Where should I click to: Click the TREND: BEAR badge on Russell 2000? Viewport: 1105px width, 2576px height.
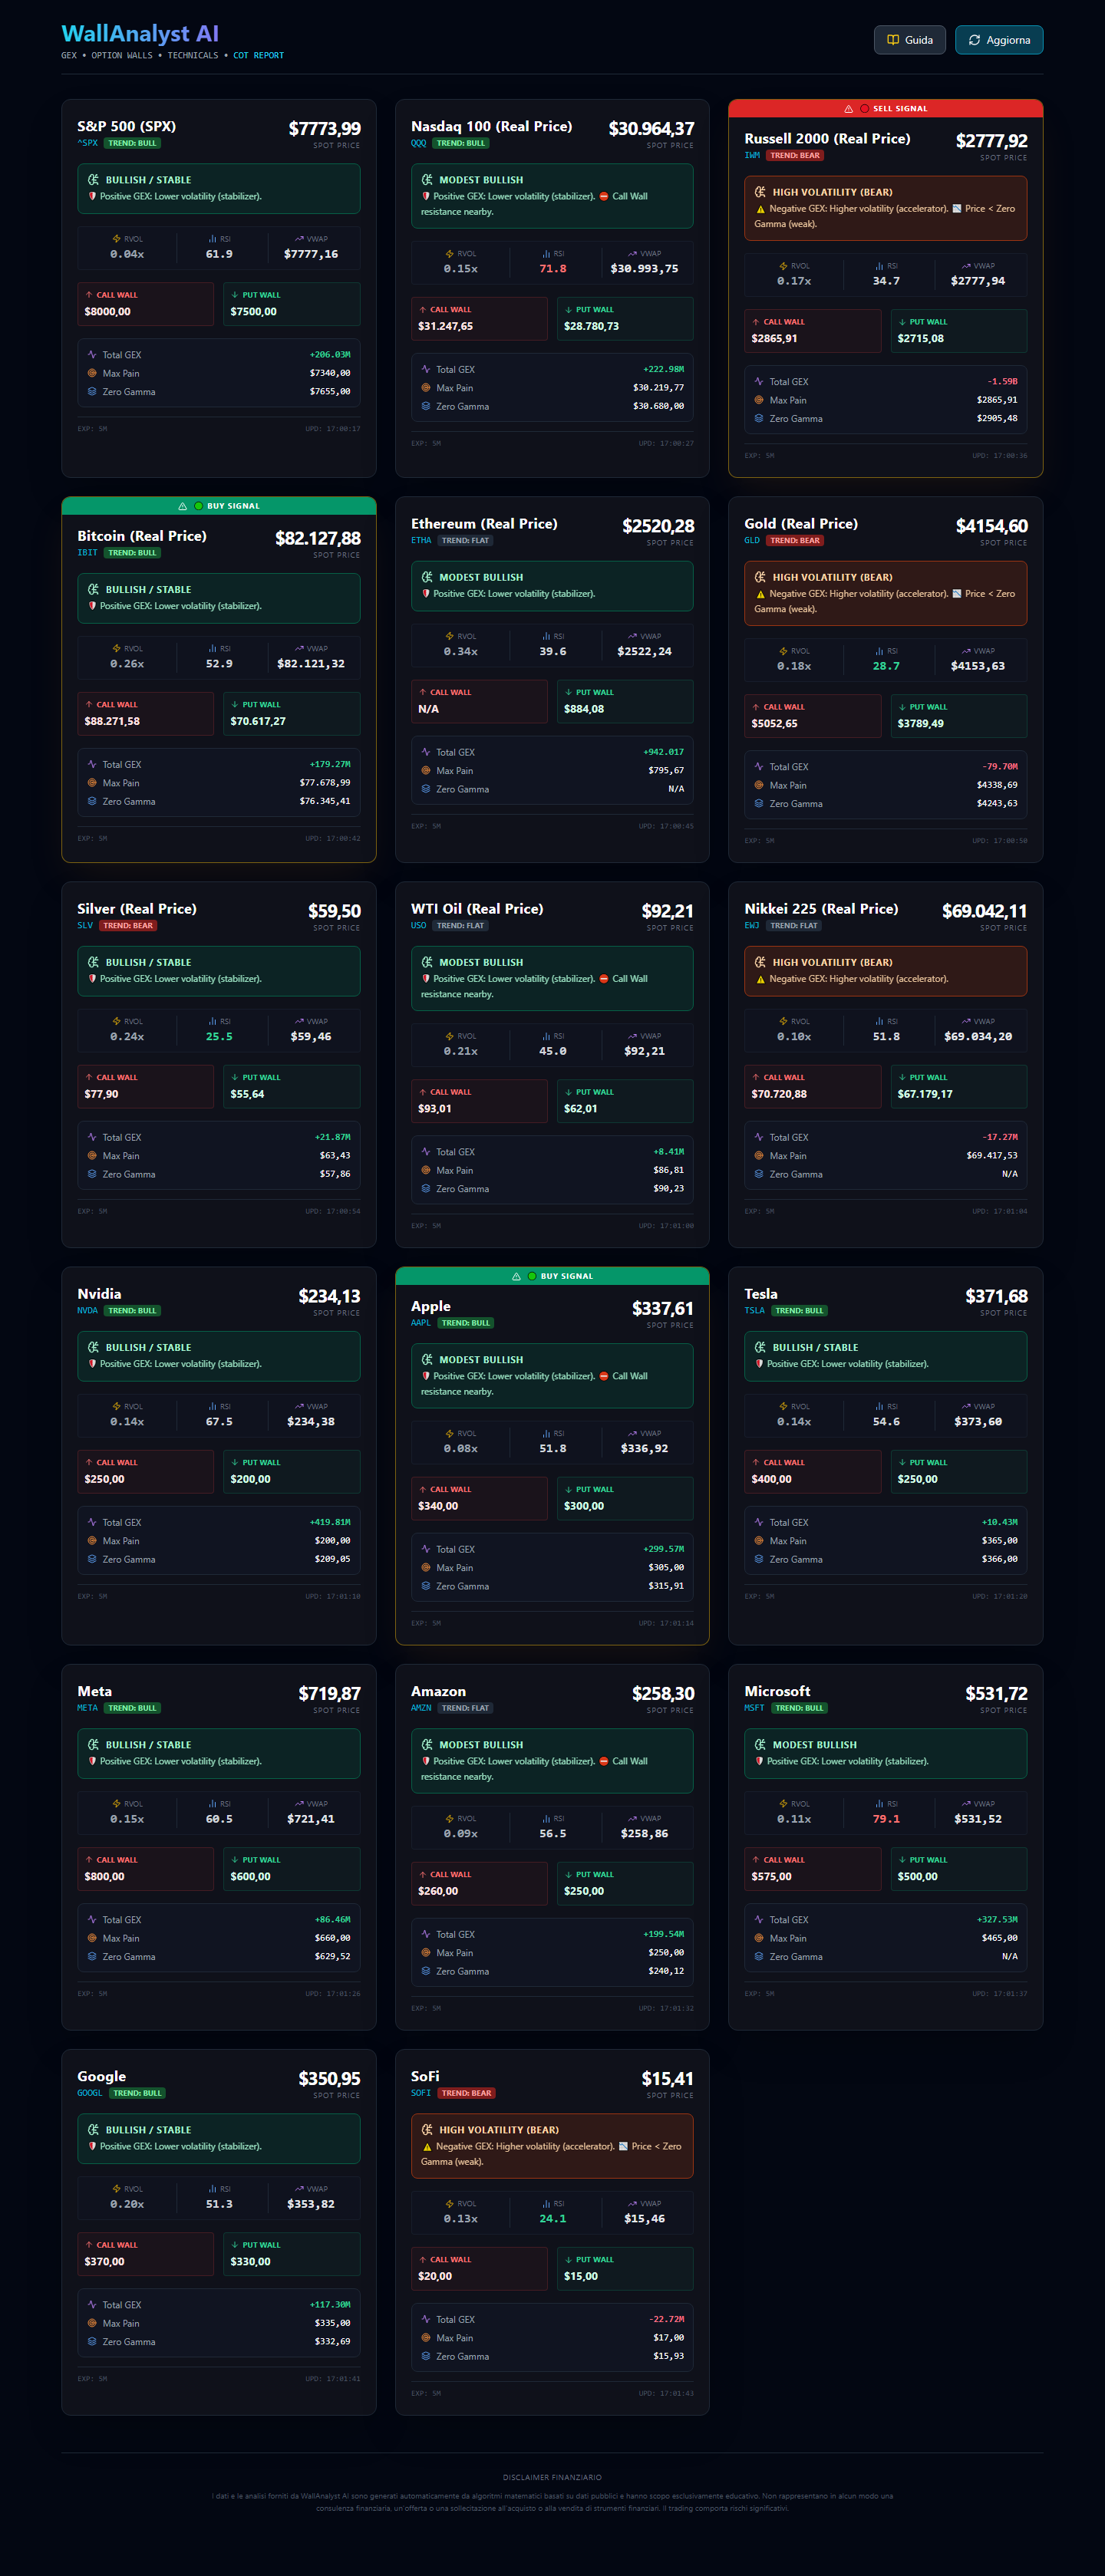click(x=796, y=155)
